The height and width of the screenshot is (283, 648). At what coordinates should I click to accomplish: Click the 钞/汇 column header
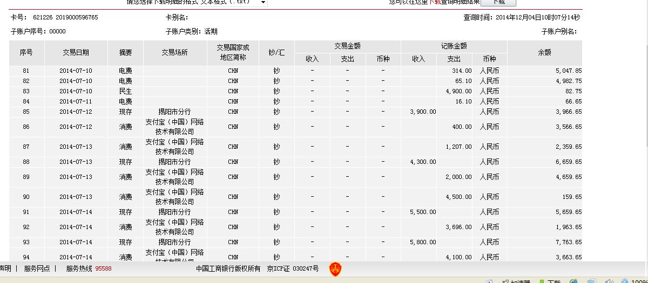(276, 53)
